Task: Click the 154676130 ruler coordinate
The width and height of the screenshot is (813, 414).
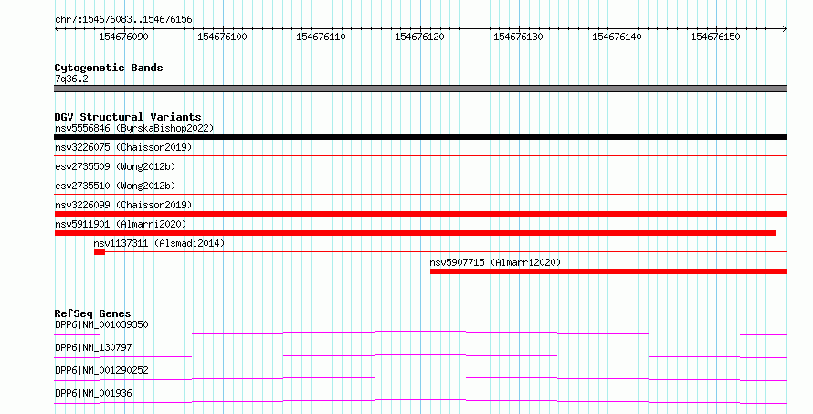Action: click(518, 37)
